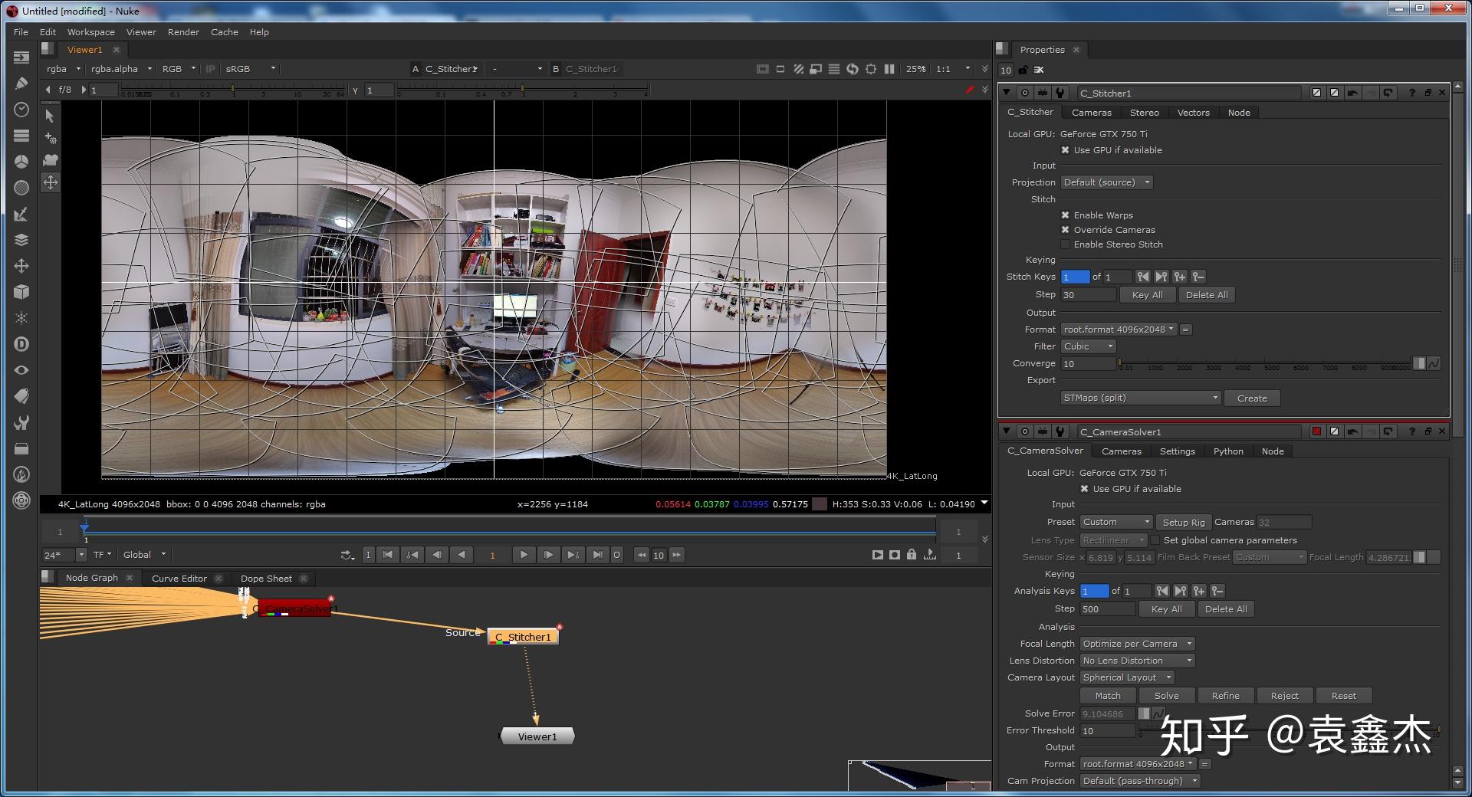Viewport: 1472px width, 797px height.
Task: Click Key All under Stitch Keys
Action: coord(1148,295)
